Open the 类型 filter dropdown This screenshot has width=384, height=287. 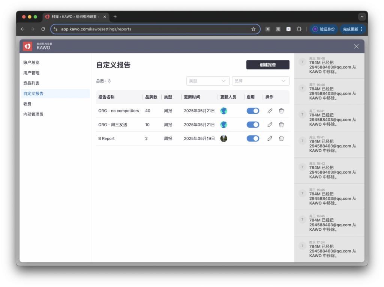pos(208,81)
